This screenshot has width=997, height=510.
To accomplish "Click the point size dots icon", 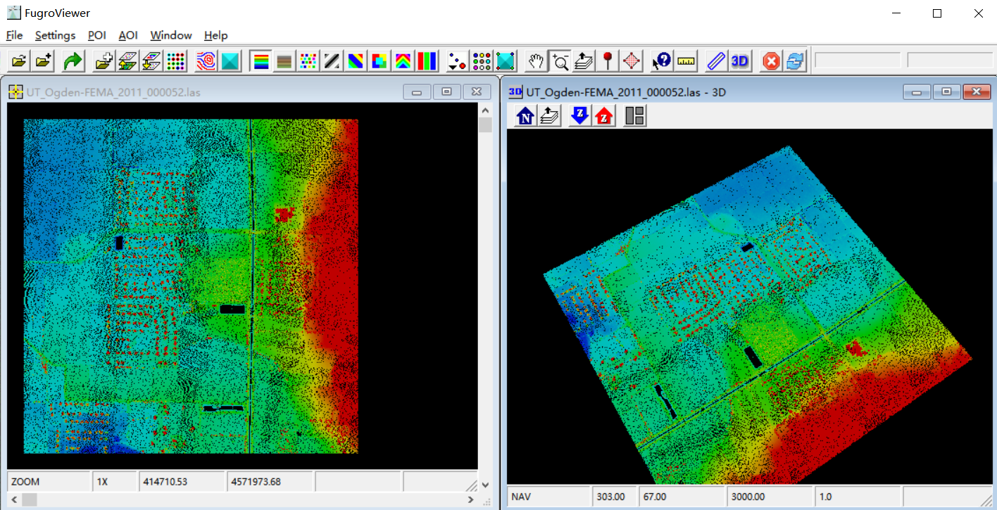I will (458, 61).
